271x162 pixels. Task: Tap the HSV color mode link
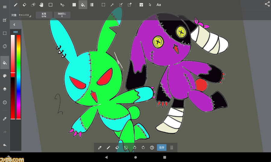coord(16,32)
